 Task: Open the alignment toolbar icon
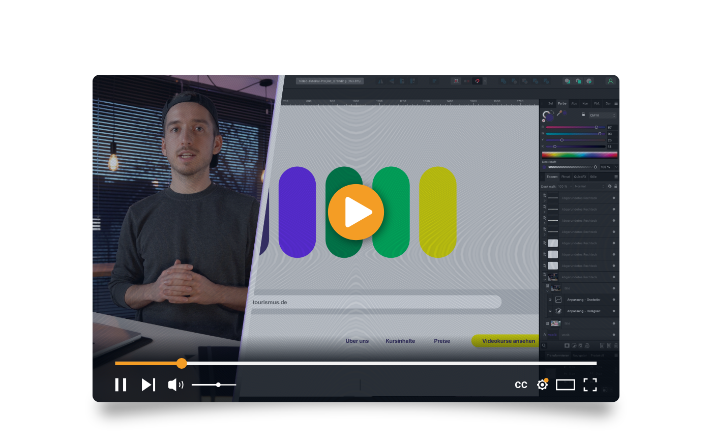[434, 81]
